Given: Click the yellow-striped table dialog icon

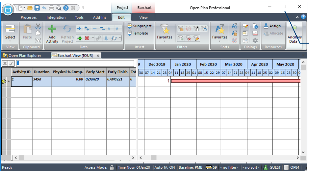Looking at the screenshot, I should tap(245, 33).
